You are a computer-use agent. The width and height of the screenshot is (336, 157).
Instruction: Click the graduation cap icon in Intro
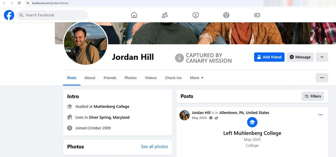[70, 106]
